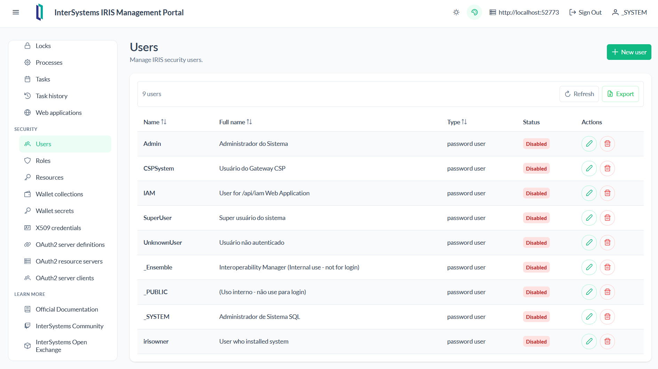Open the Official Documentation link
The width and height of the screenshot is (658, 369).
coord(65,309)
